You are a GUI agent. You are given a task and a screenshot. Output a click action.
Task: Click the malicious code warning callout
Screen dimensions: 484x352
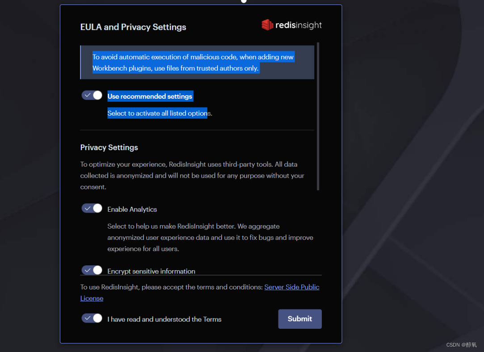tap(197, 63)
